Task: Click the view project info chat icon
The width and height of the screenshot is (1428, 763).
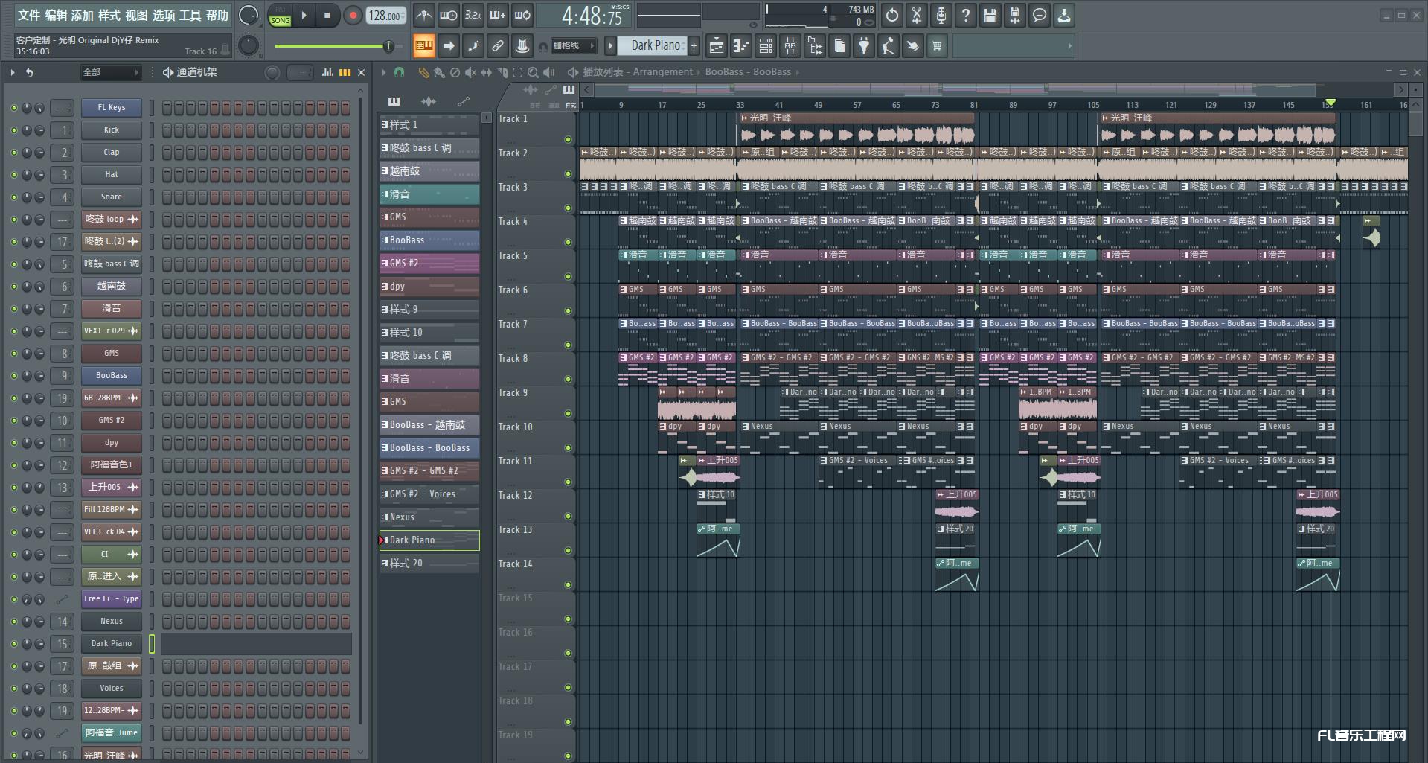Action: pyautogui.click(x=1039, y=15)
